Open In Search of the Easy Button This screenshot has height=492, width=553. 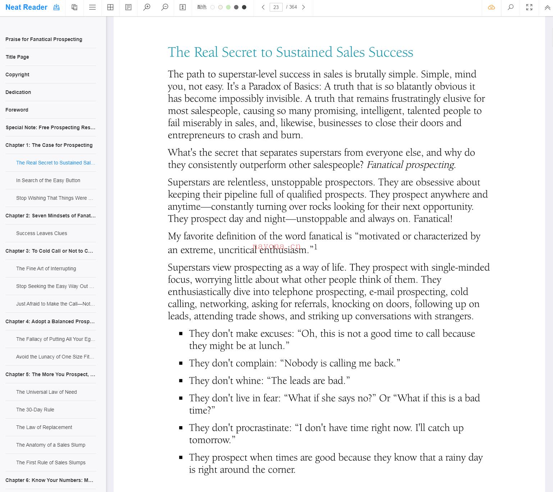(x=48, y=180)
